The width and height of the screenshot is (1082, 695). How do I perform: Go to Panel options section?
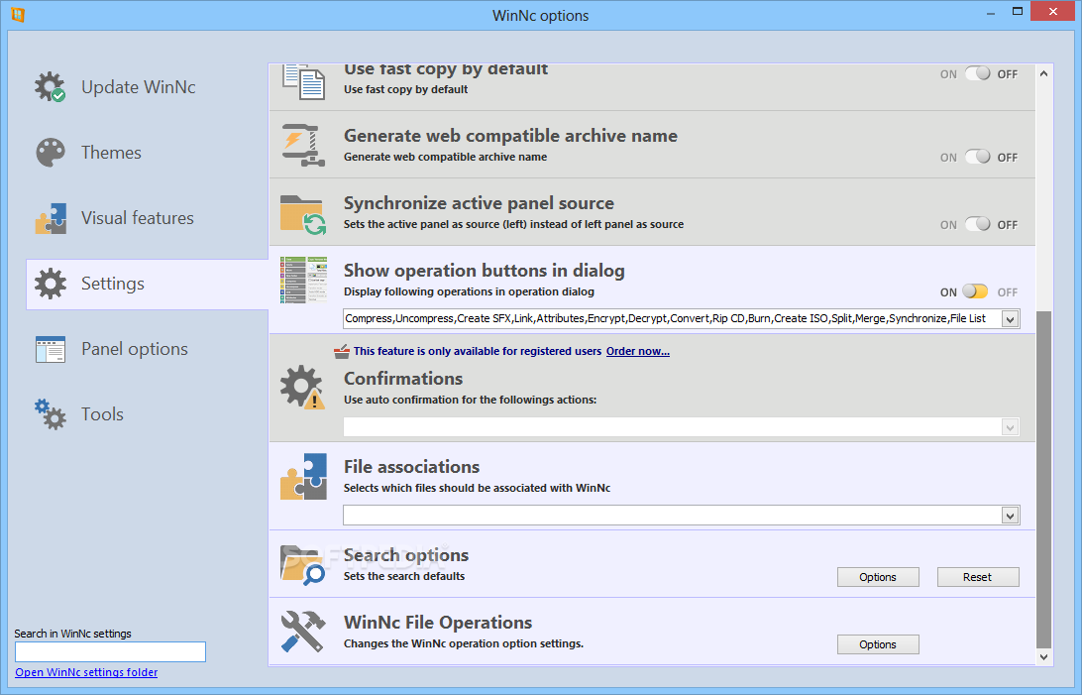point(135,349)
